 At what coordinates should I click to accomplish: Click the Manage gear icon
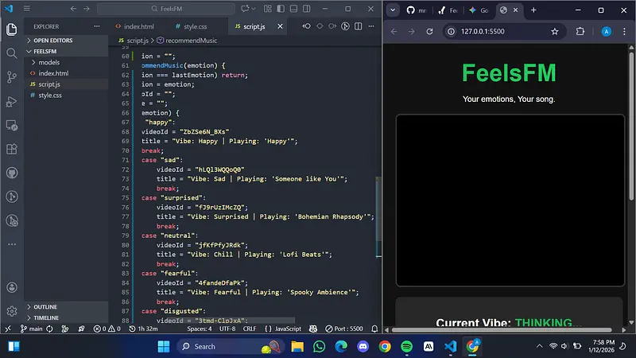coord(12,311)
